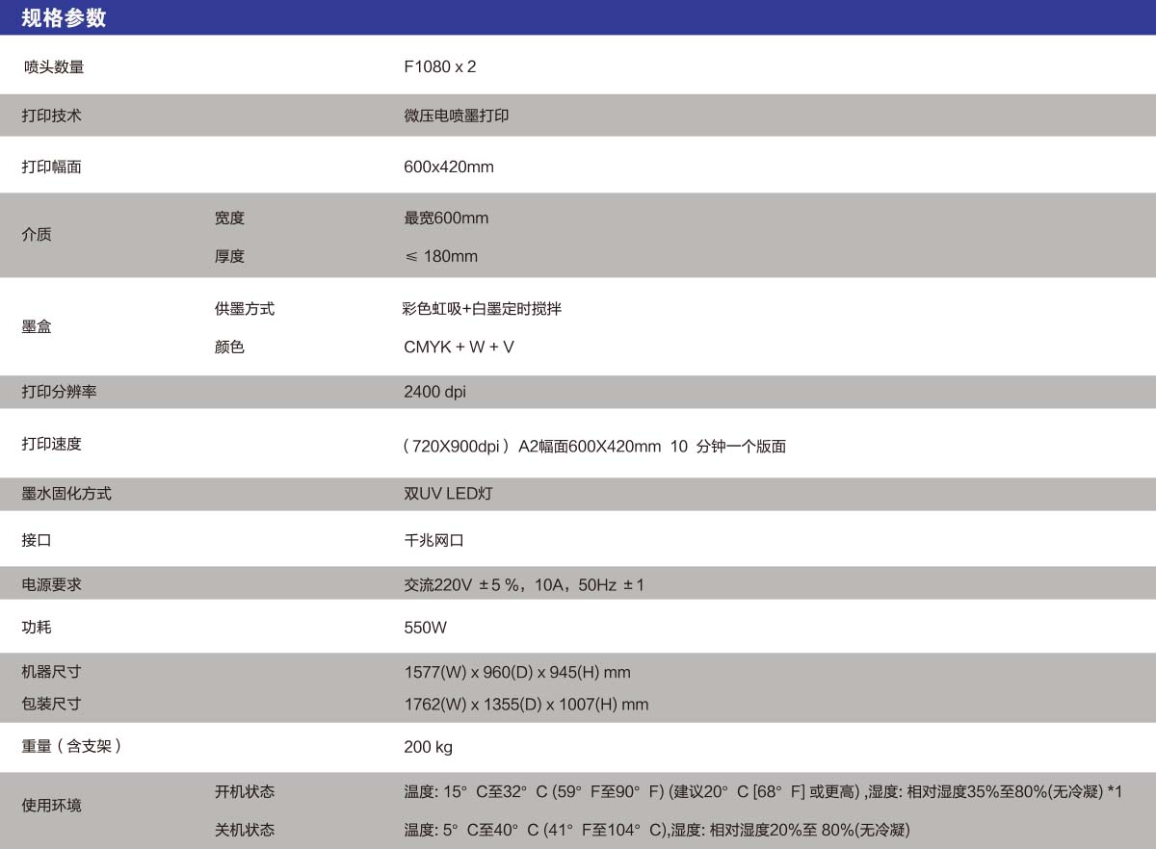
Task: Click the 最宽600mm width value
Action: (446, 219)
